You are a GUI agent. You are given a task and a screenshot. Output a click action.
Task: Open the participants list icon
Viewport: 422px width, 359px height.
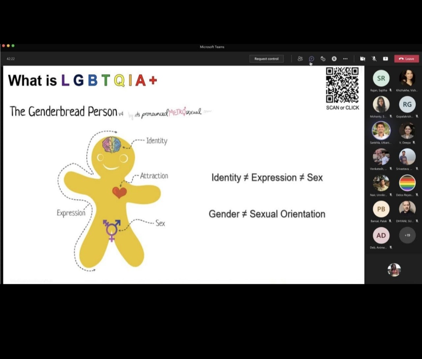(x=300, y=59)
